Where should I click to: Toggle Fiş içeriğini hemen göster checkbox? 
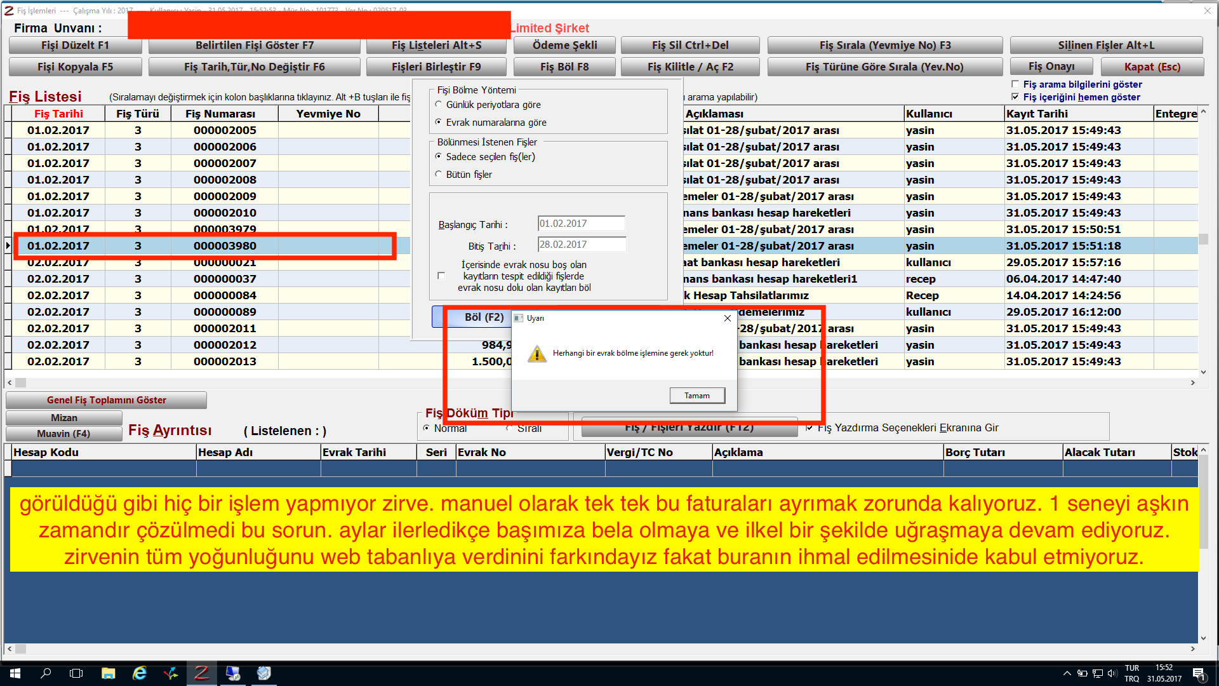(x=1015, y=97)
